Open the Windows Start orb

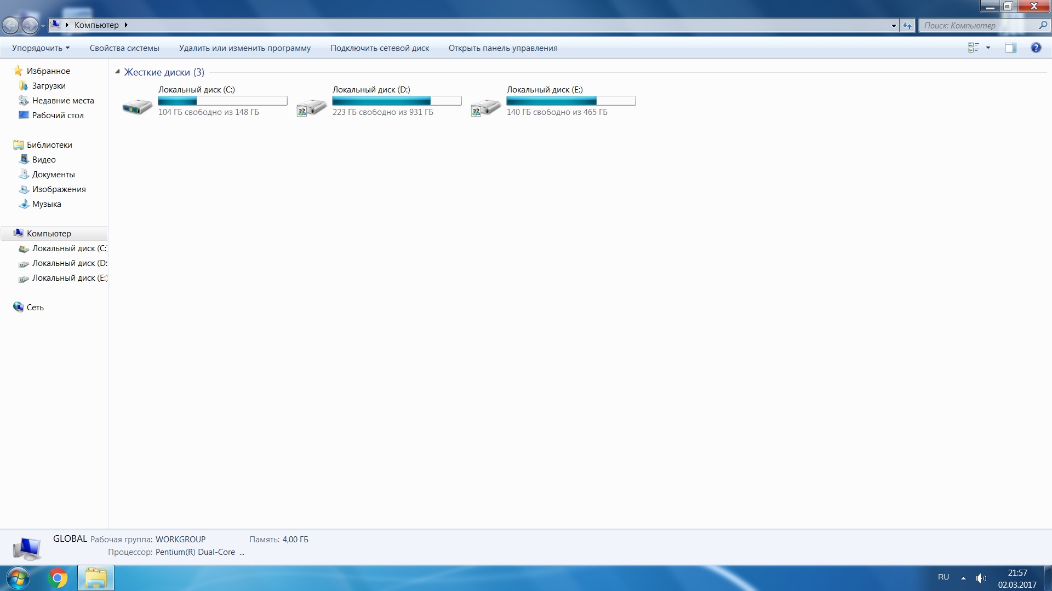click(17, 578)
